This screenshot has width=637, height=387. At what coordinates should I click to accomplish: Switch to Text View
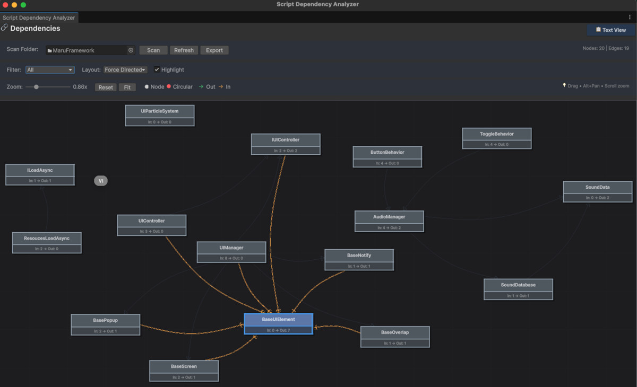pyautogui.click(x=610, y=30)
